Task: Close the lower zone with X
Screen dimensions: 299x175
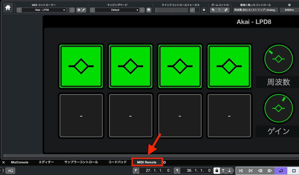Action: click(4, 162)
